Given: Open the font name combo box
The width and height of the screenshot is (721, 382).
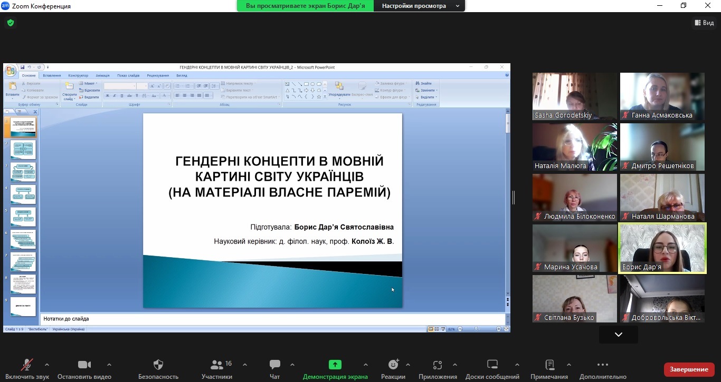Looking at the screenshot, I should point(120,86).
